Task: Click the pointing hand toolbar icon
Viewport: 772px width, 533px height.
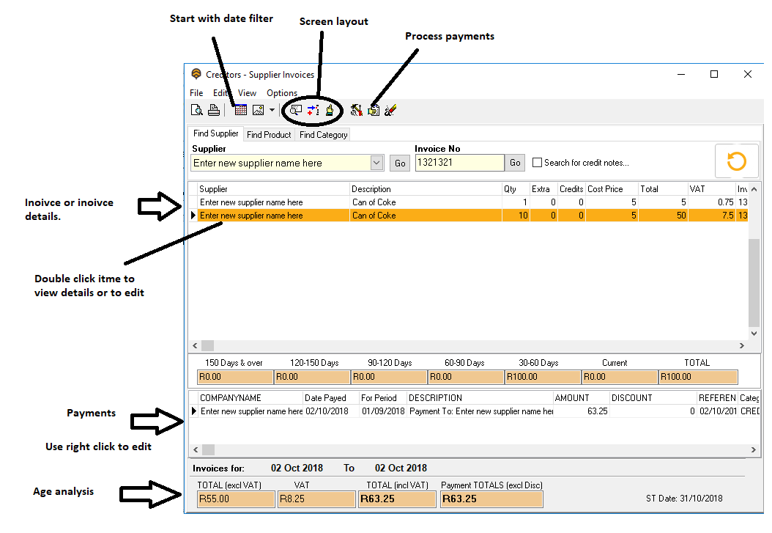Action: pos(330,111)
